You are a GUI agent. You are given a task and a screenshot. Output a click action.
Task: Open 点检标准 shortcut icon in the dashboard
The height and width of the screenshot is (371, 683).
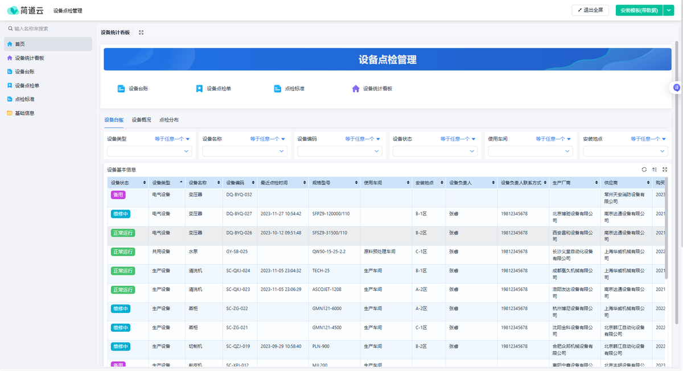click(277, 89)
